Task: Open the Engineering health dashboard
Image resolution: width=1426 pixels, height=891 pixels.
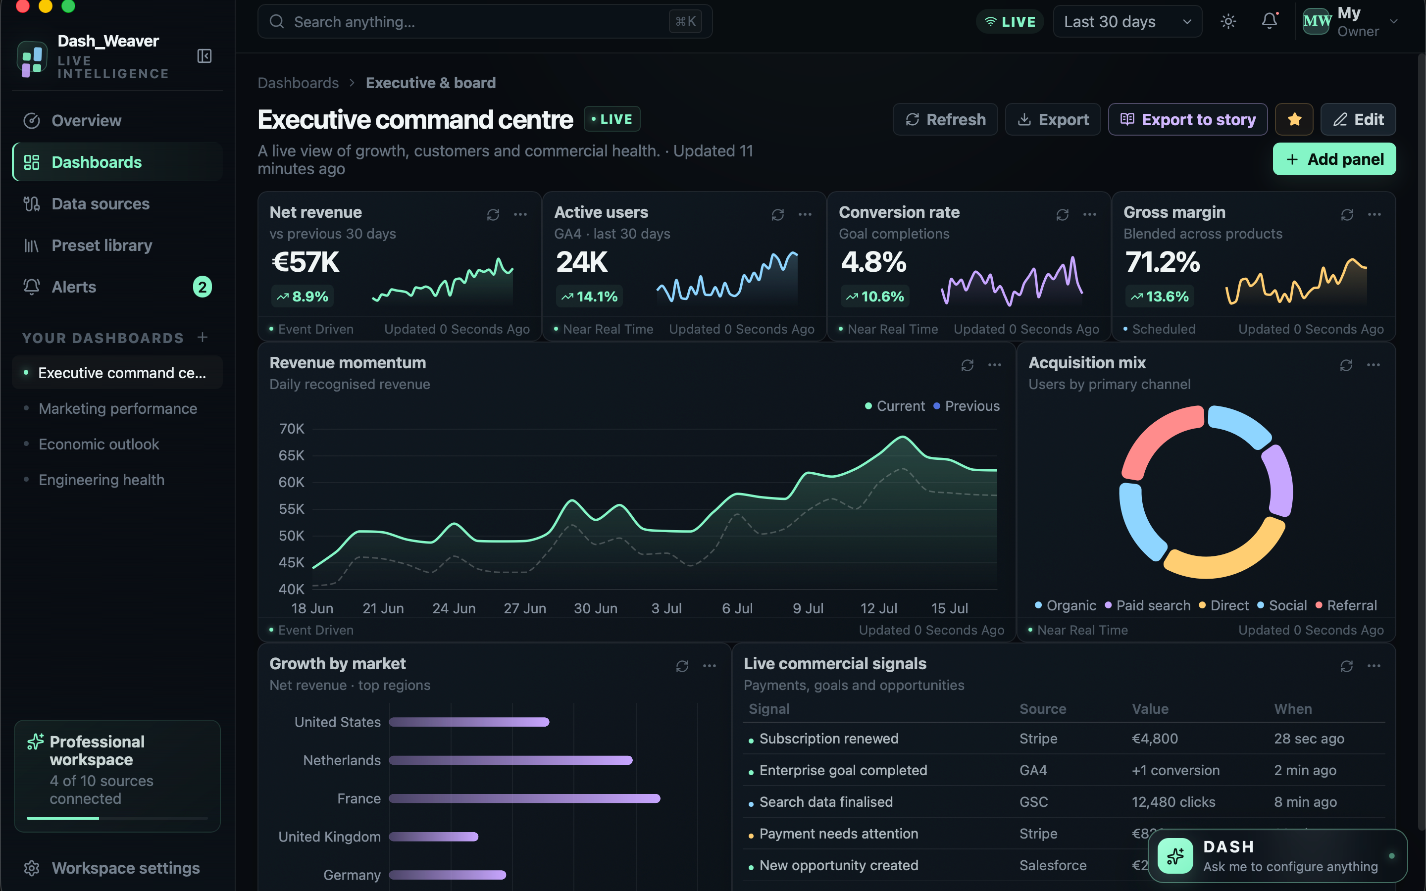Action: tap(117, 480)
